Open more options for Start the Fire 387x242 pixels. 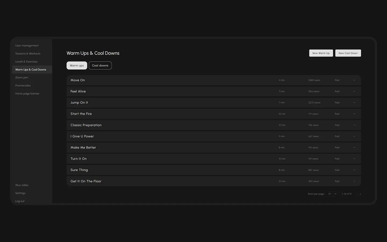point(354,114)
